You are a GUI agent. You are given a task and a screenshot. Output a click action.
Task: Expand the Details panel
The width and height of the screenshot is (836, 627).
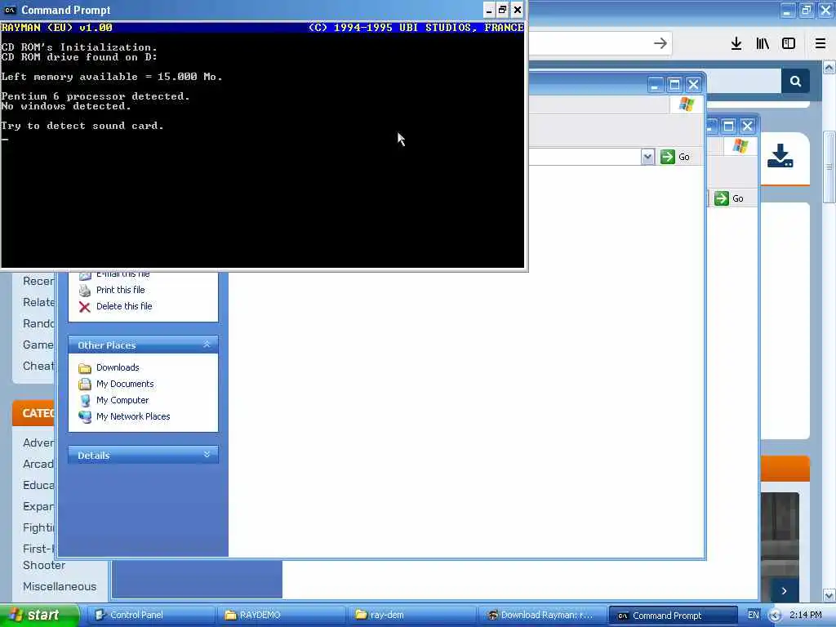point(207,455)
